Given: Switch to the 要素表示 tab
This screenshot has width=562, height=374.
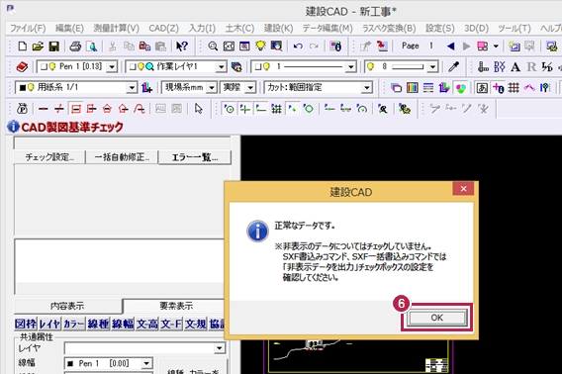Looking at the screenshot, I should (x=176, y=306).
